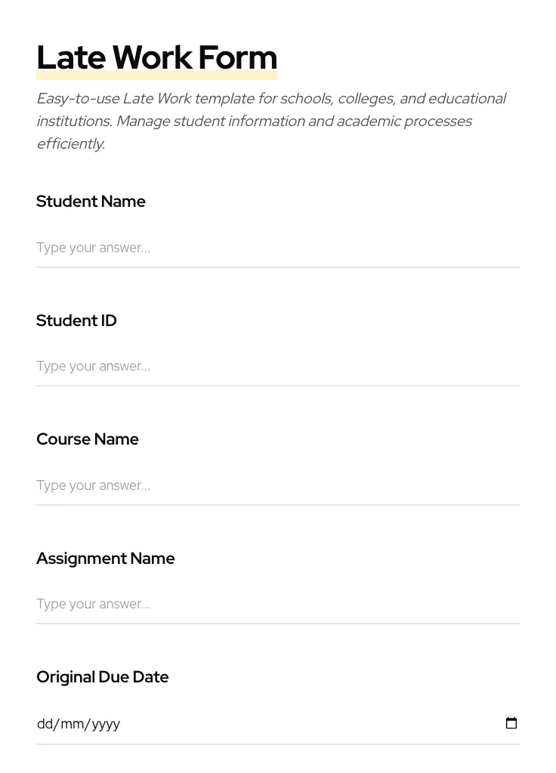Click the word "Late" in the heading

click(70, 58)
